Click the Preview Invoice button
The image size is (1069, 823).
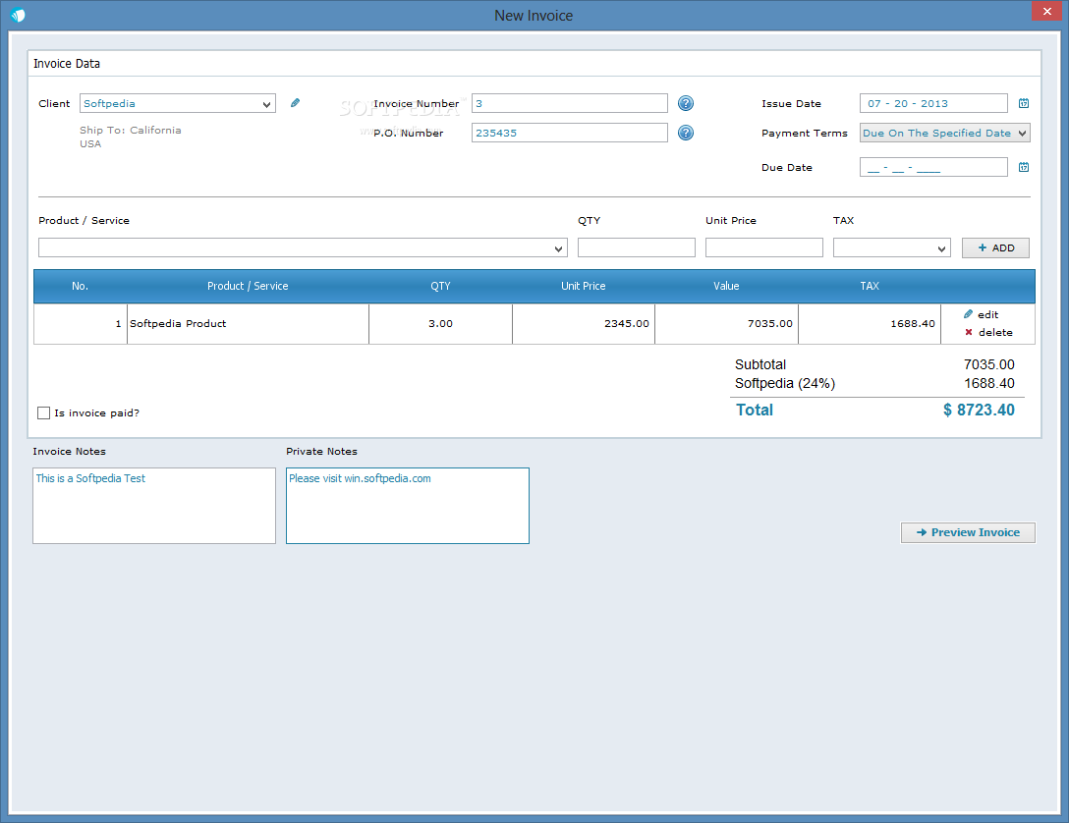click(968, 532)
